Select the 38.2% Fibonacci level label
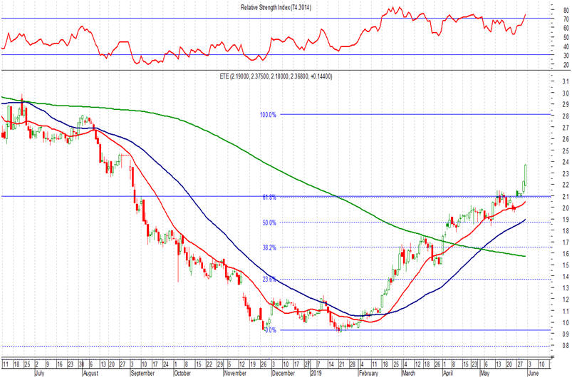Viewport: 572px width, 378px height. click(269, 248)
